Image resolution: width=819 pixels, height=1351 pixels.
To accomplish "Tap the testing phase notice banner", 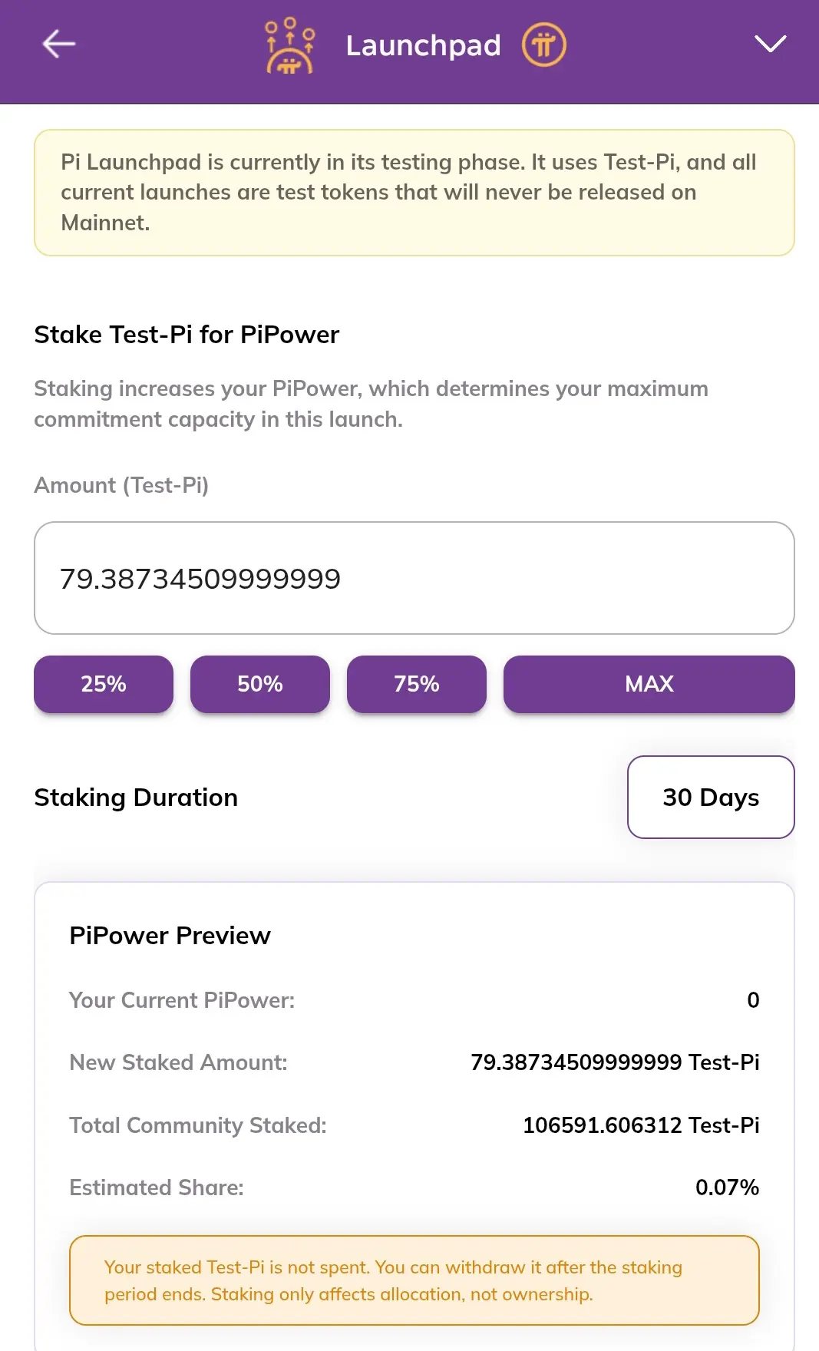I will click(414, 193).
